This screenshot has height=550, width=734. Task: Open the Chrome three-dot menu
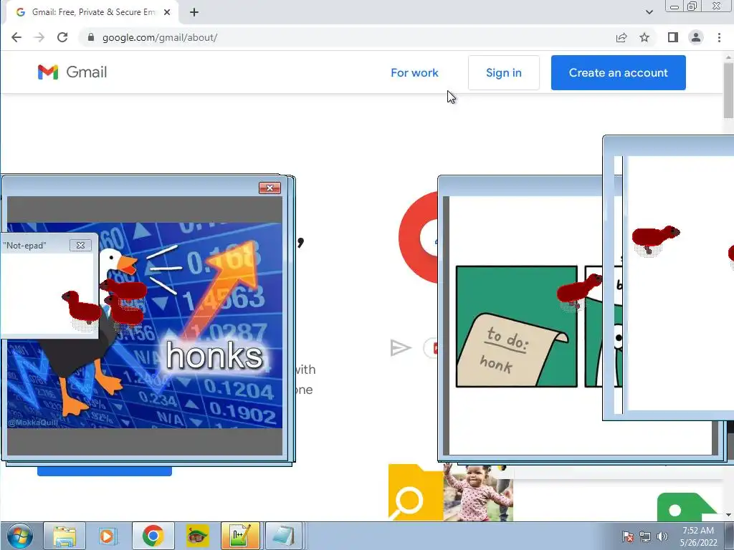(719, 37)
